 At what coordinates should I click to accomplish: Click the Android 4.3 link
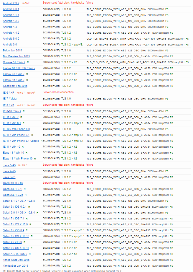tap(10, 27)
